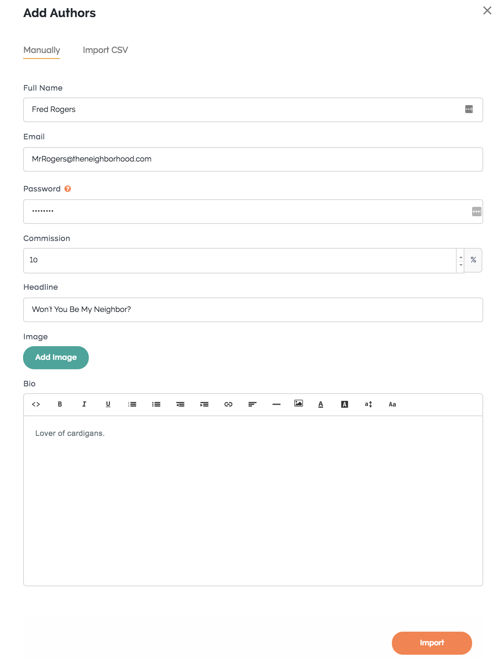The width and height of the screenshot is (502, 659).
Task: Apply underline formatting in Bio toolbar
Action: pyautogui.click(x=108, y=404)
